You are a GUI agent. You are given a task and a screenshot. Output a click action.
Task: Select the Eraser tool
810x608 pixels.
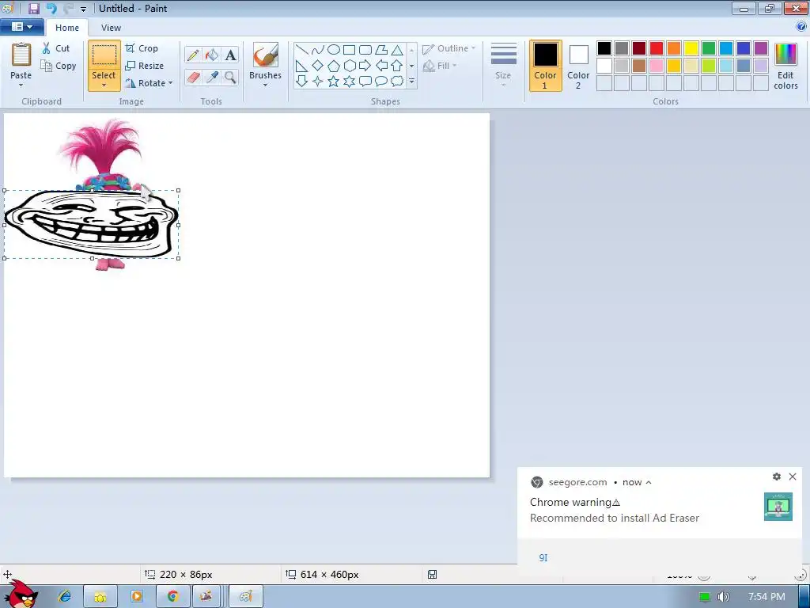pyautogui.click(x=193, y=77)
